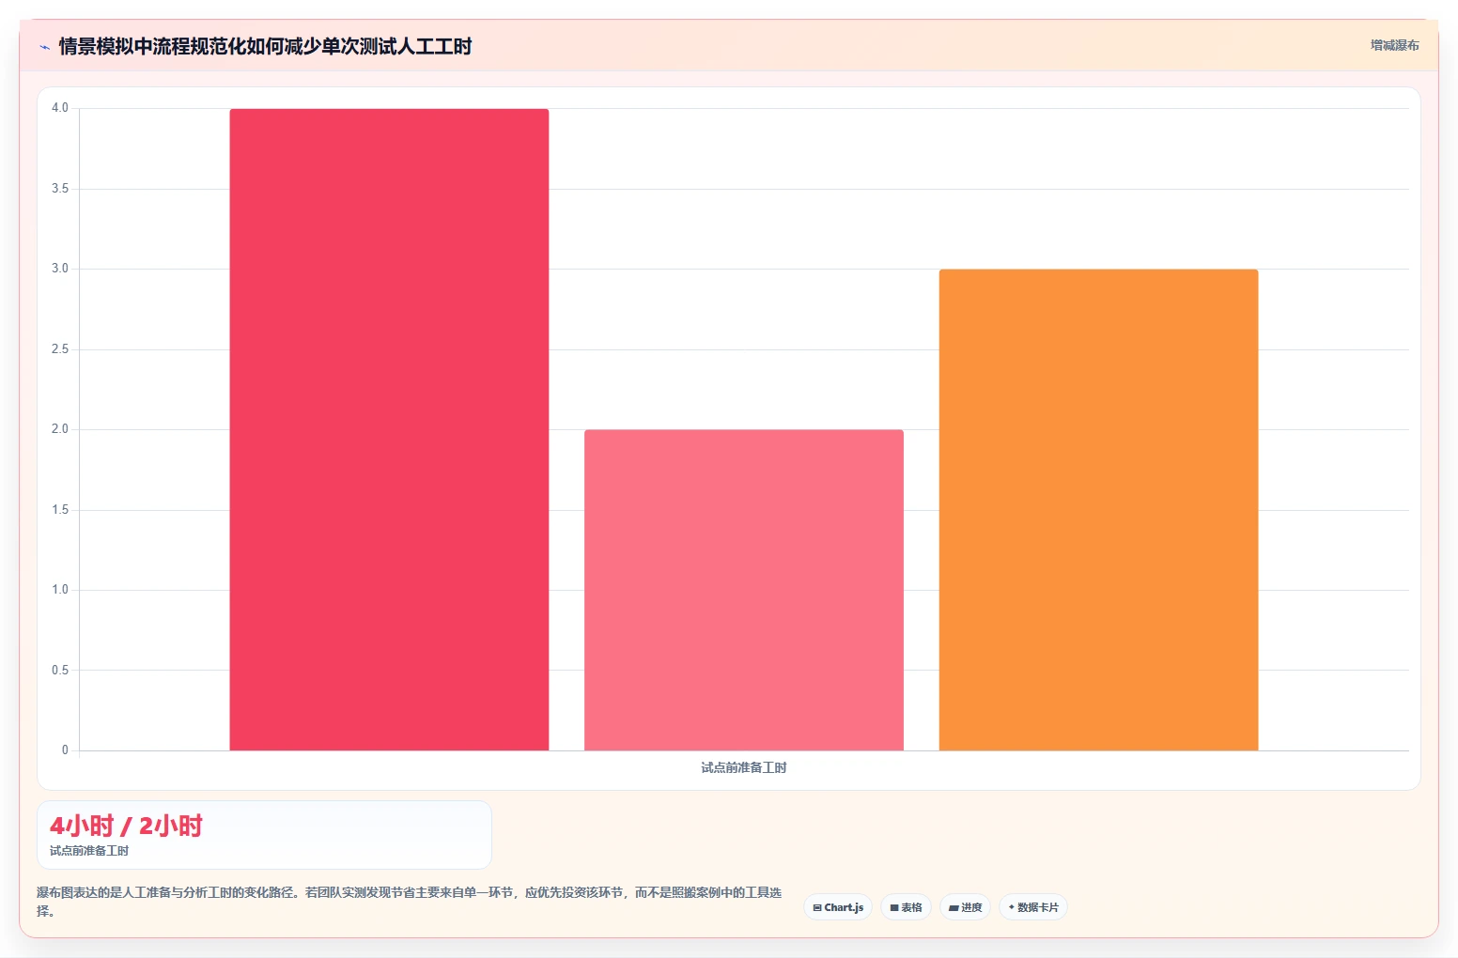Click the y-axis tick label 2.5
Image resolution: width=1458 pixels, height=958 pixels.
60,349
